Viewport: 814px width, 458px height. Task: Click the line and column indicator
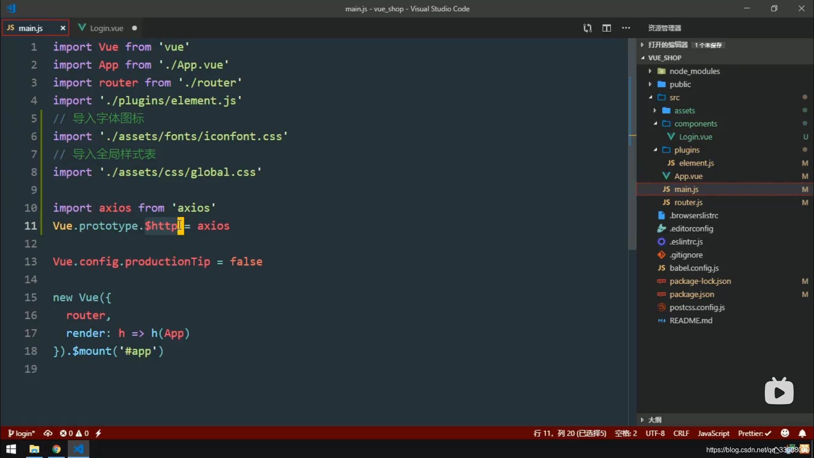(569, 433)
